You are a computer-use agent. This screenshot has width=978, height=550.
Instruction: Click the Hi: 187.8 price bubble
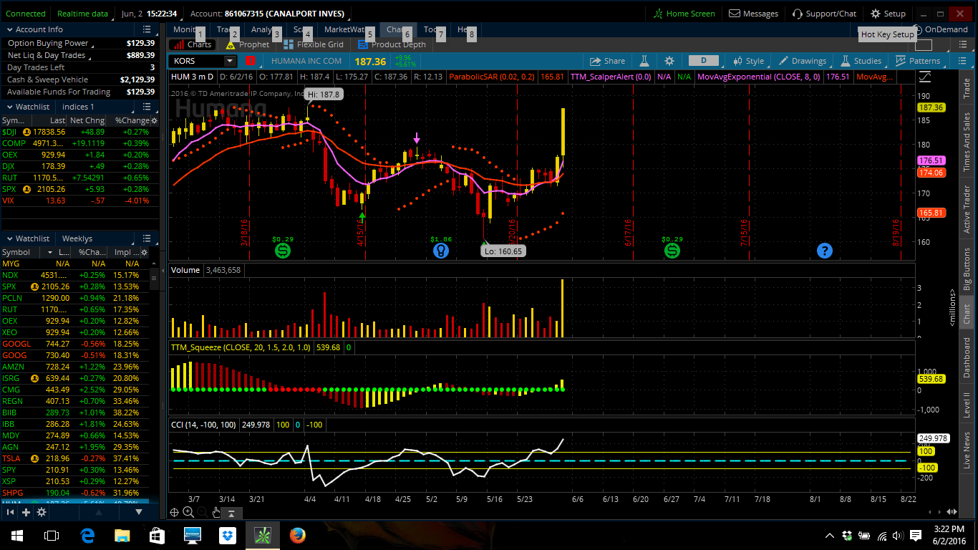coord(324,94)
